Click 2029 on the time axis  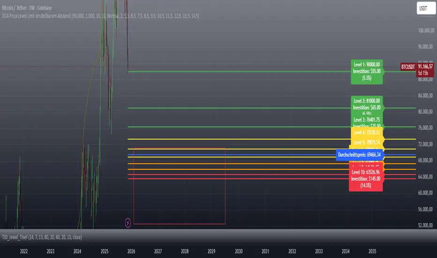(211, 251)
